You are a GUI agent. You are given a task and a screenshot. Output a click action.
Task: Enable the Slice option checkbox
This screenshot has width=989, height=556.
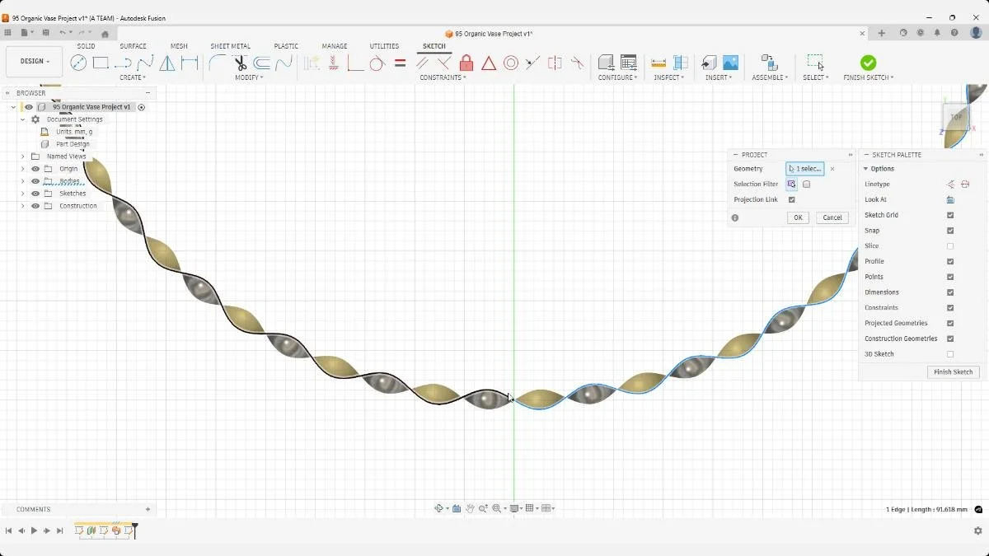click(x=950, y=245)
